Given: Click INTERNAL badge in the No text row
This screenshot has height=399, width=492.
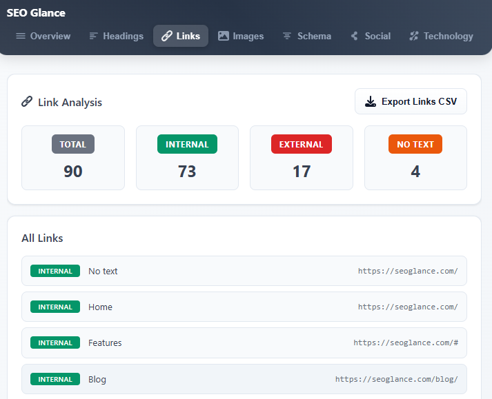Looking at the screenshot, I should click(55, 271).
